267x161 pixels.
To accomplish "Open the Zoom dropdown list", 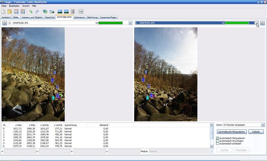I will (263, 125).
